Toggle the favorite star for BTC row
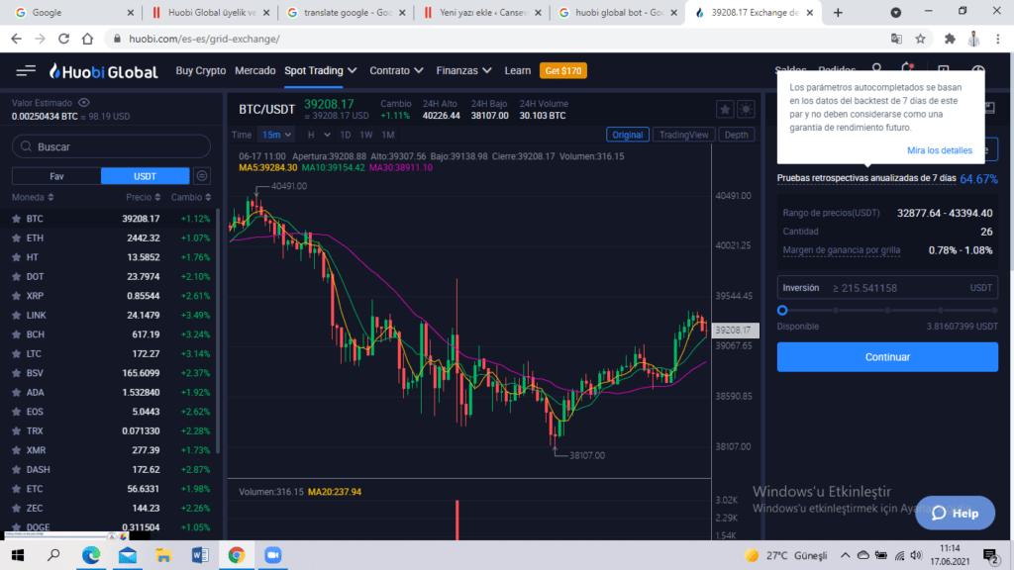This screenshot has height=570, width=1014. pos(16,219)
